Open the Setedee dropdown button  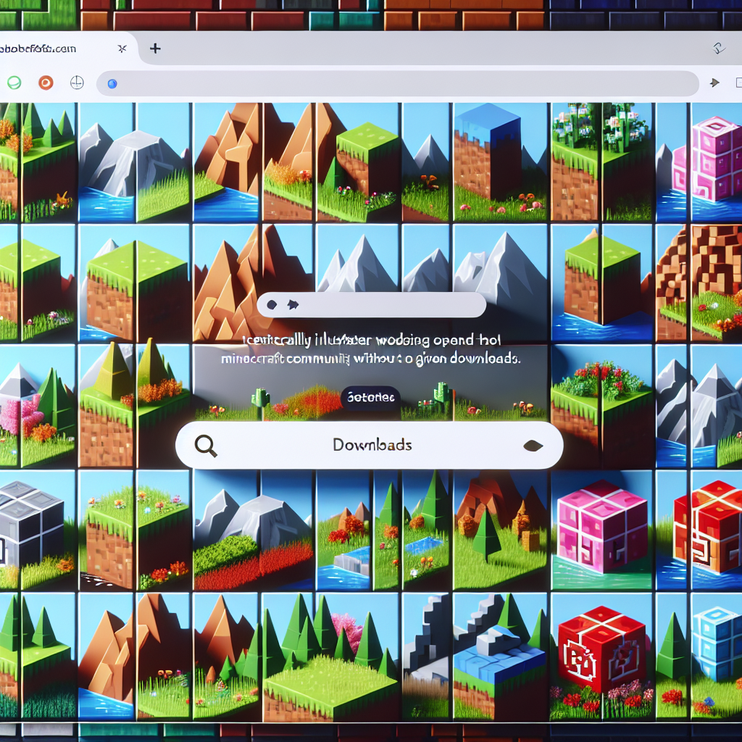[370, 397]
